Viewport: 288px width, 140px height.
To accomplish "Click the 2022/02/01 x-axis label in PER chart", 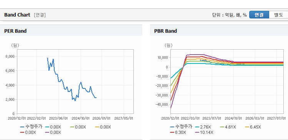I will [37, 118].
